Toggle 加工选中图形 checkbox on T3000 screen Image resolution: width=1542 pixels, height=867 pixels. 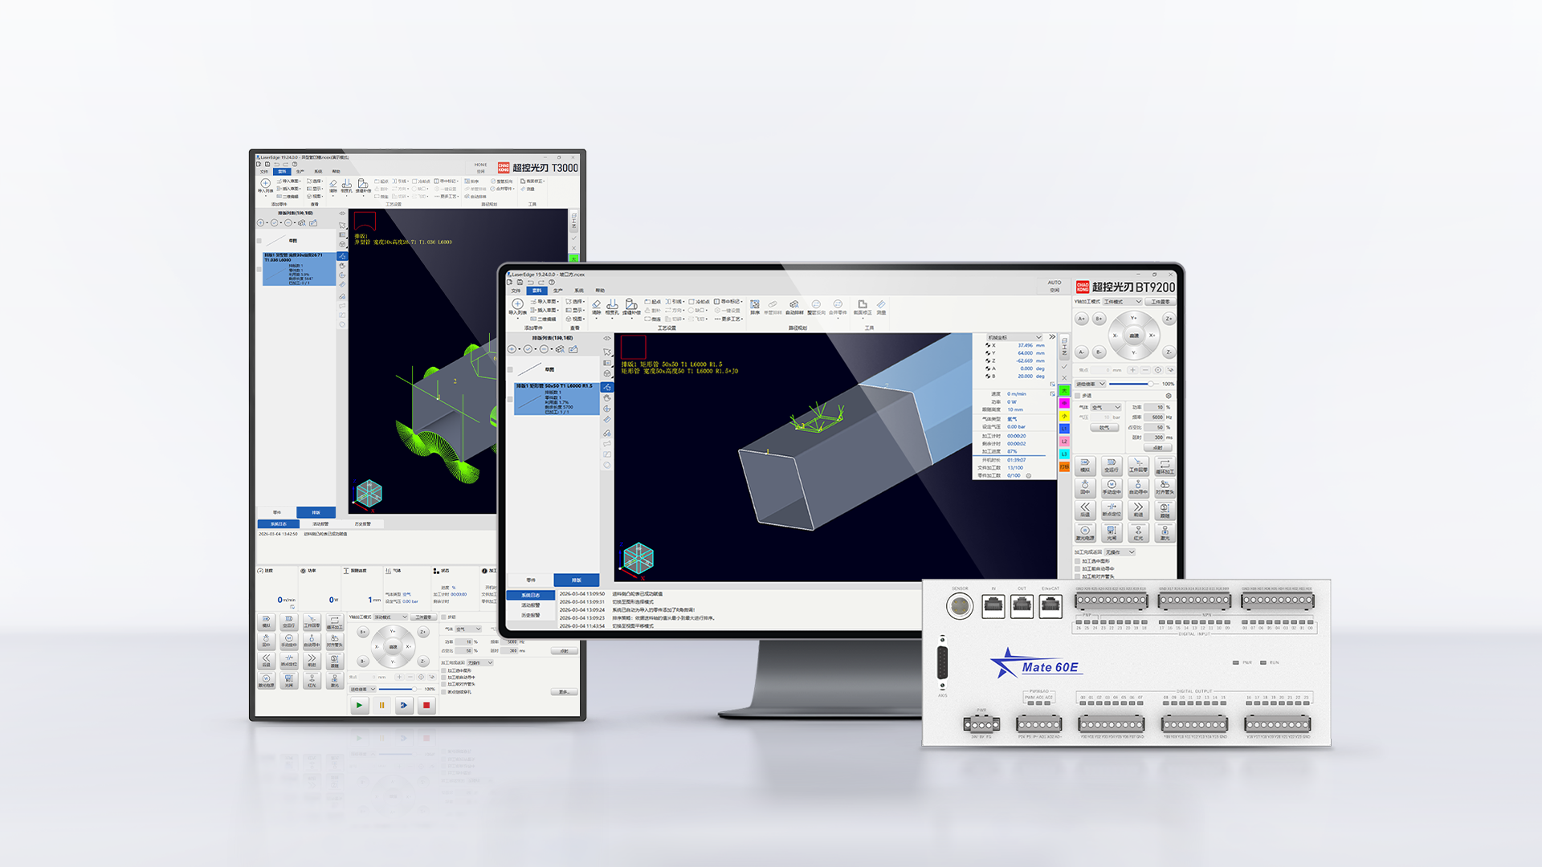[443, 670]
